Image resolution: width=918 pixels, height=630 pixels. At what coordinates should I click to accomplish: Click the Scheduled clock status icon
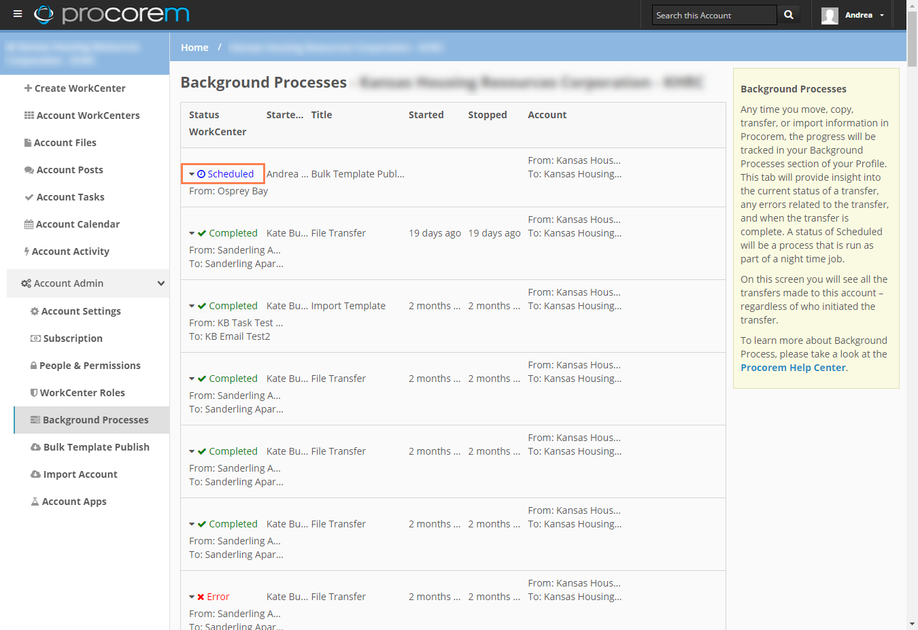(x=201, y=174)
